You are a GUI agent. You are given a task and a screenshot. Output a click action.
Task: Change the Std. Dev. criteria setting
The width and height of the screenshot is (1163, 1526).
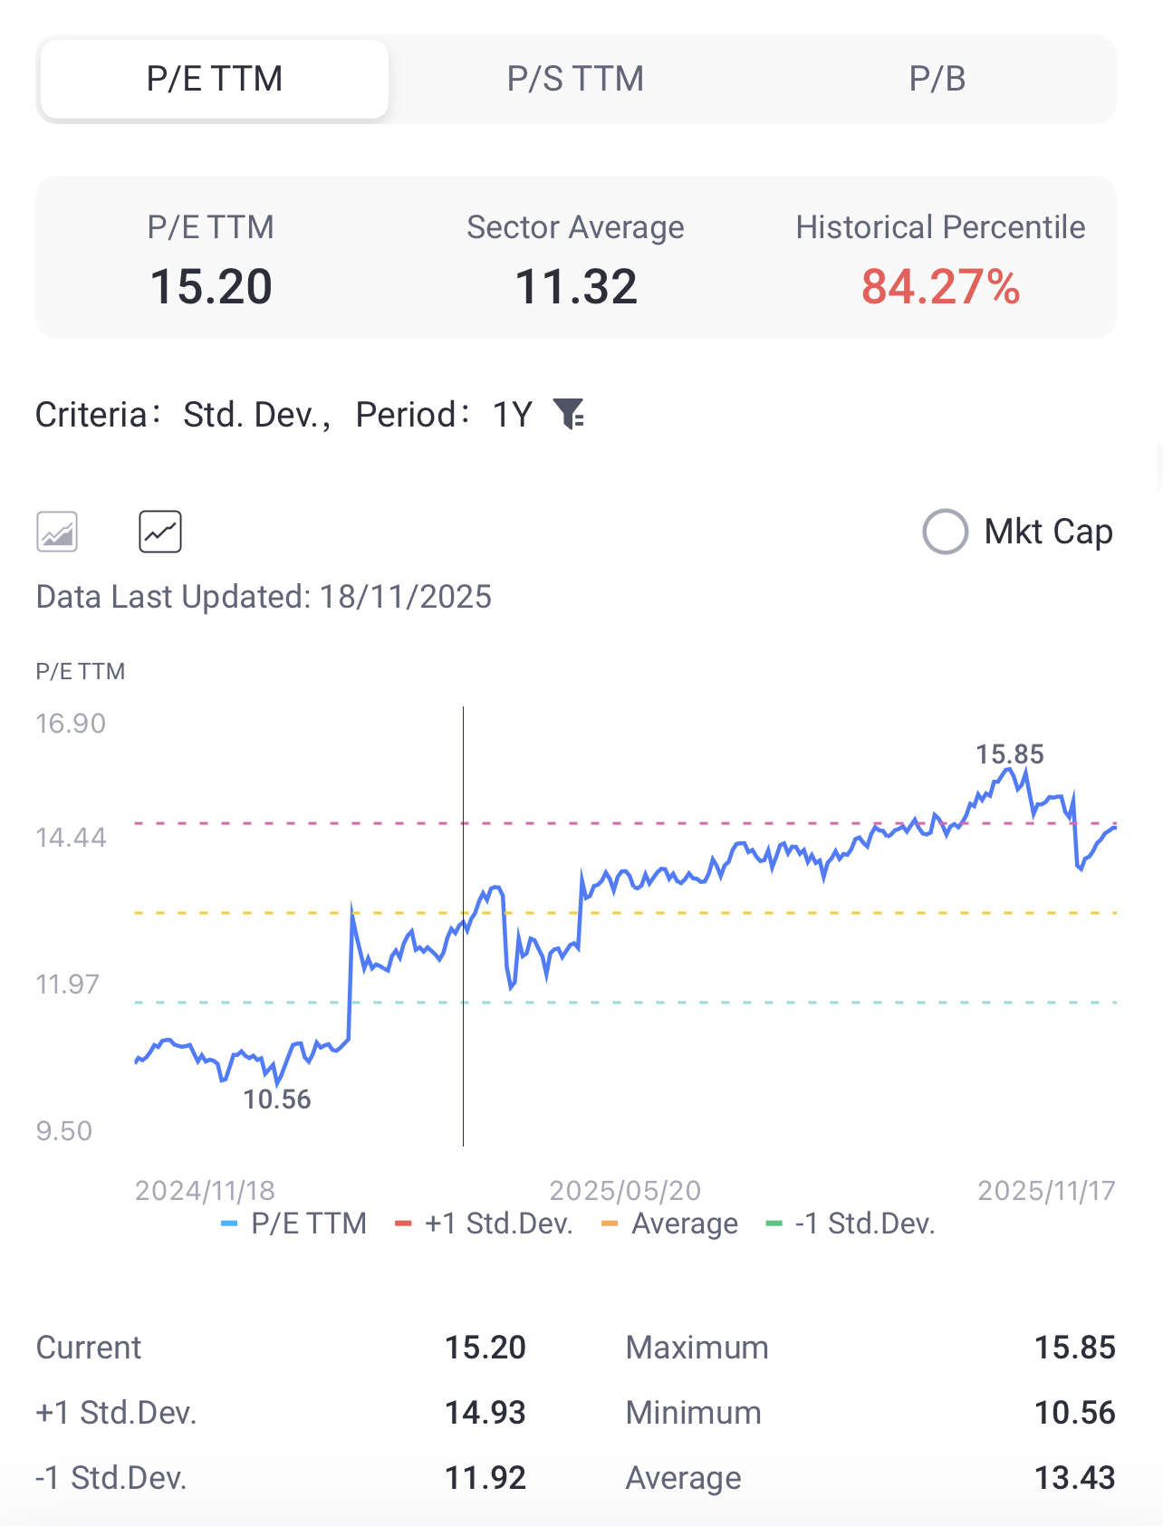pos(255,415)
